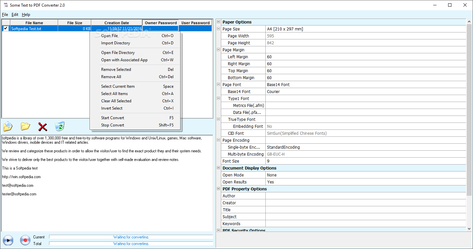Click the Current progress bar
The height and width of the screenshot is (249, 473).
click(x=131, y=237)
